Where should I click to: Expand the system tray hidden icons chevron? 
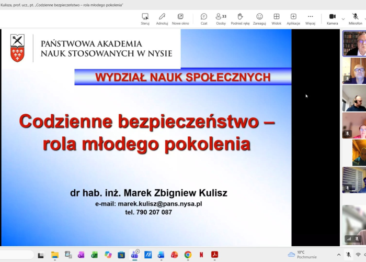(339, 255)
